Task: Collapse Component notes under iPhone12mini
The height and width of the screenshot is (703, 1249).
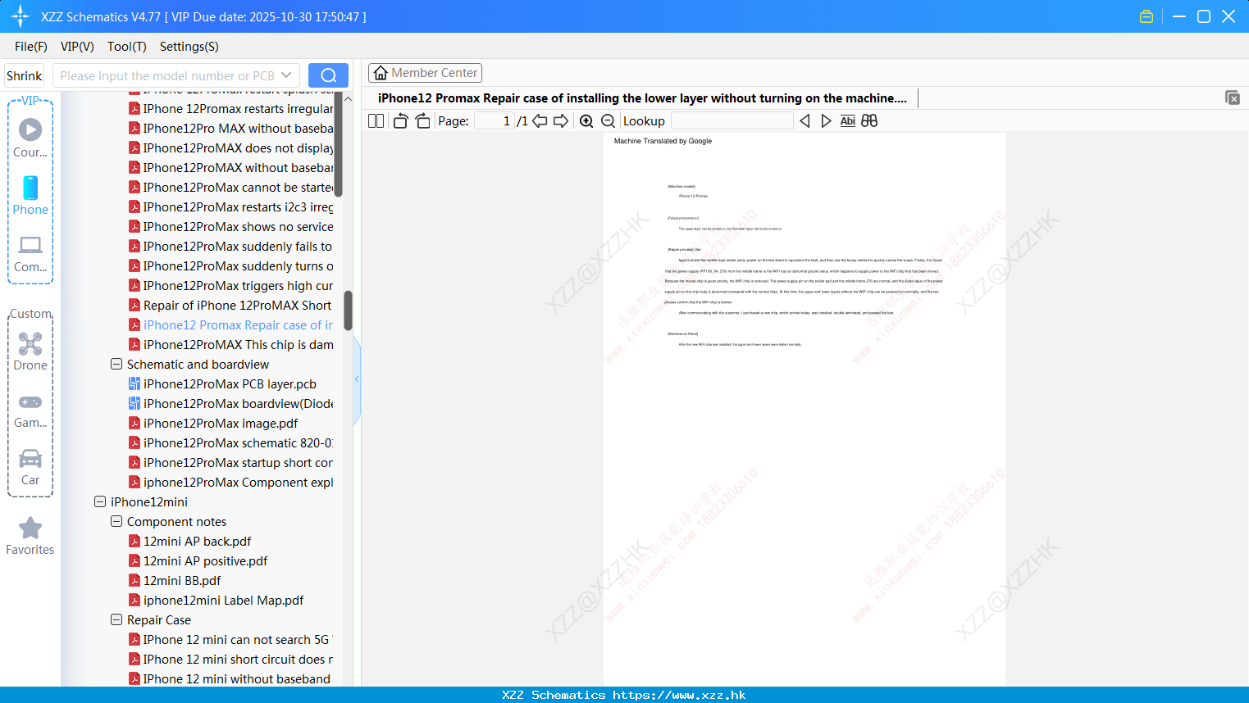Action: click(116, 521)
